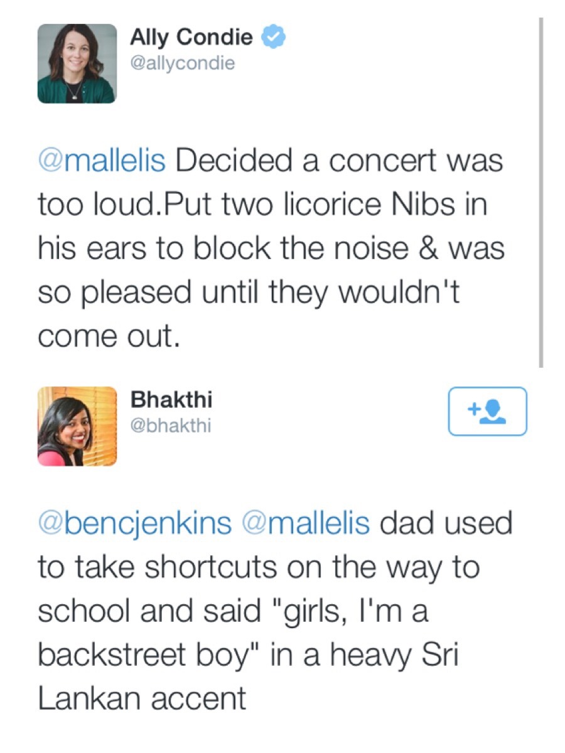The image size is (565, 753).
Task: Open @mallelis mention in Ally Condie's tweet
Action: (x=102, y=161)
